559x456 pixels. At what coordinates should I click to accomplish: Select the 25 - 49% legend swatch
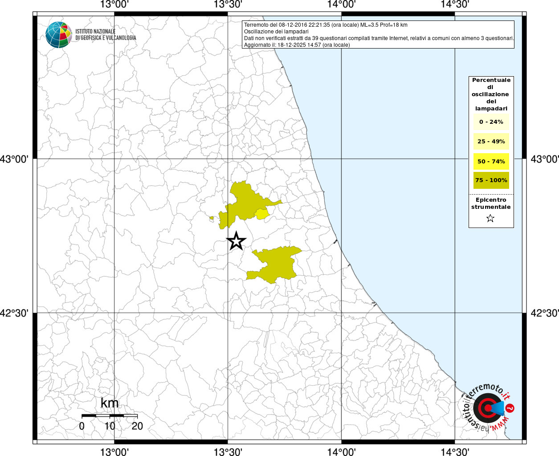(491, 142)
